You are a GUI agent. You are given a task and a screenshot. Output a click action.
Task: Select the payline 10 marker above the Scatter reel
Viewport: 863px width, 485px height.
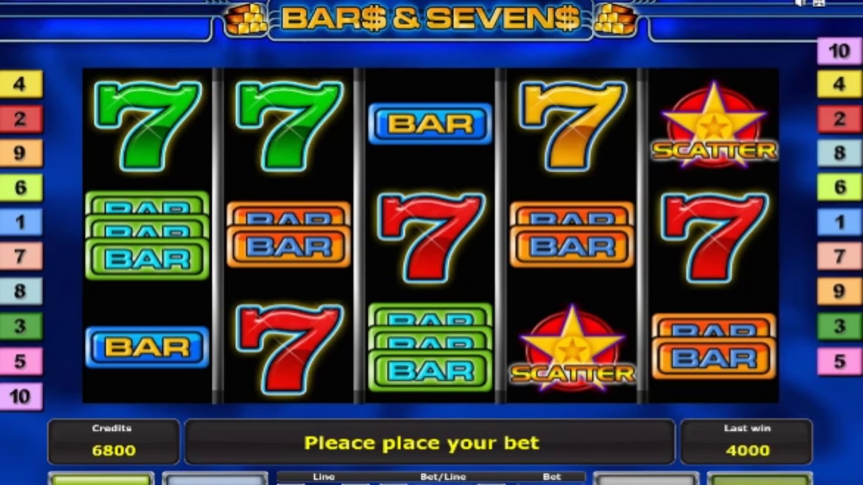[839, 51]
